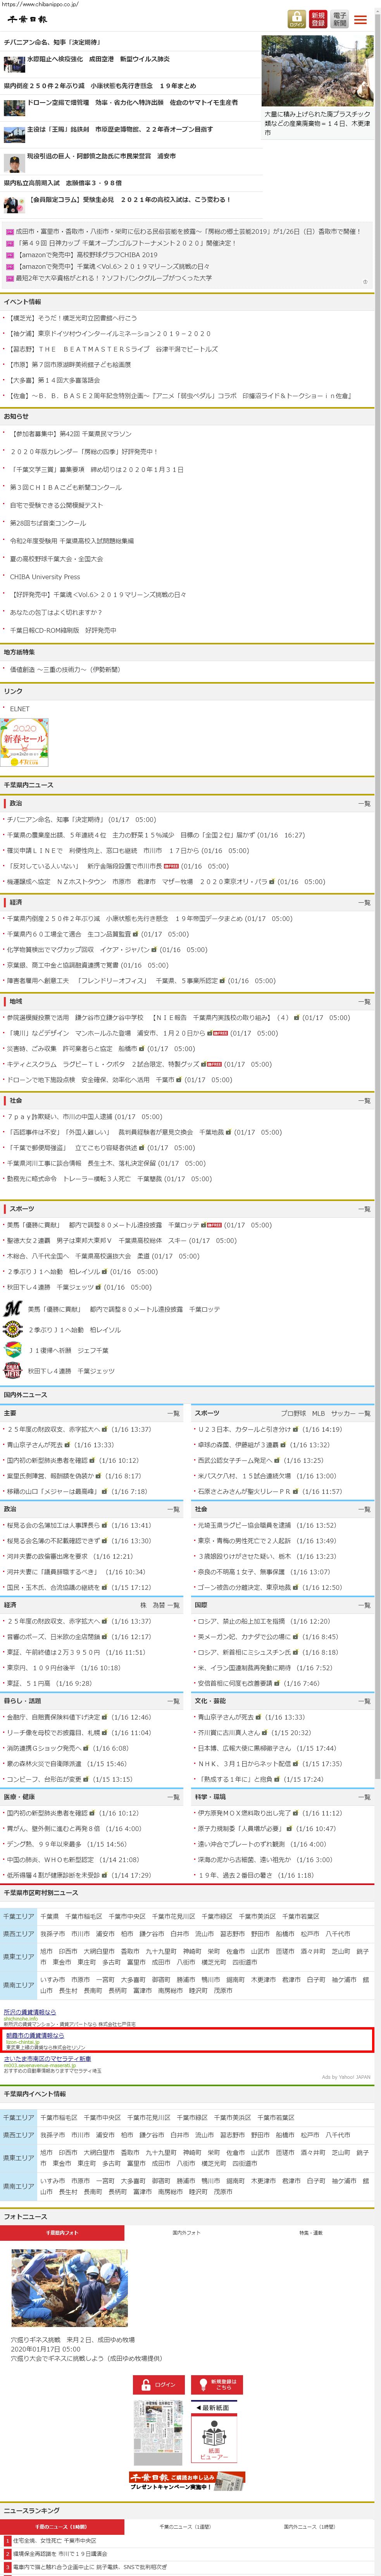Image resolution: width=381 pixels, height=2576 pixels.
Task: Open 主要 section 一覧 link in 国内外ニュース
Action: pos(174,1413)
